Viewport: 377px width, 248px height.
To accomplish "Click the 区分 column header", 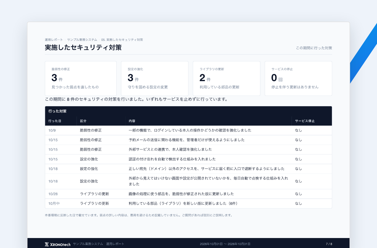I will [83, 121].
